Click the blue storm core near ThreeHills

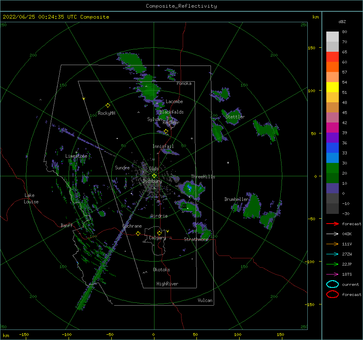(190, 187)
